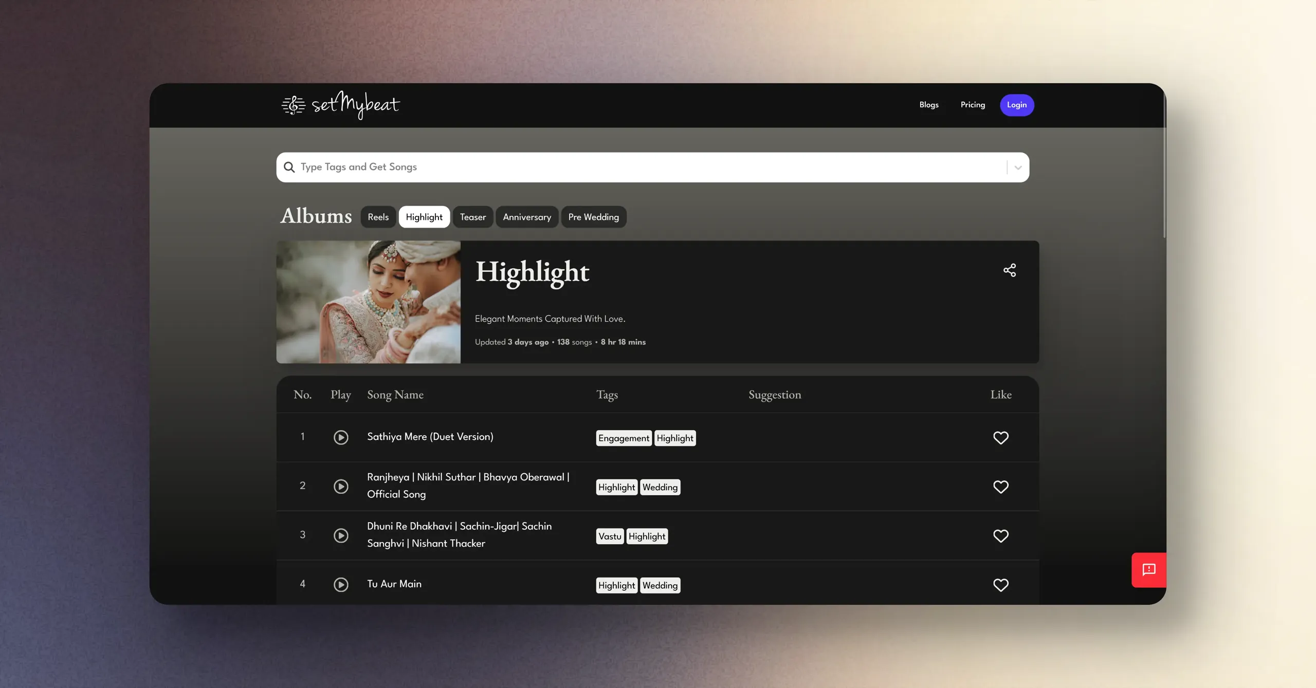Click the Login button

1016,105
